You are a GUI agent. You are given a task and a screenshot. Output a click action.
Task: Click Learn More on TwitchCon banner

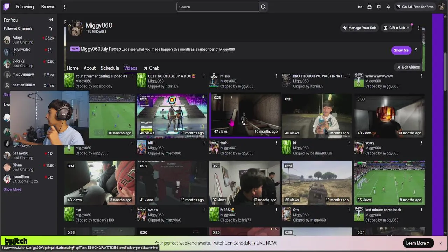[x=418, y=243]
